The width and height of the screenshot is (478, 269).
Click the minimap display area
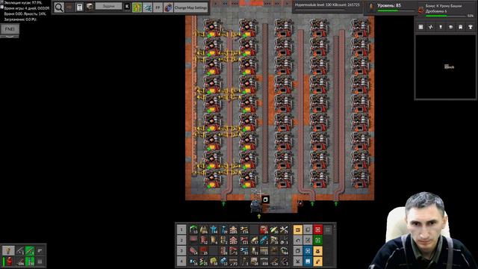(x=445, y=67)
